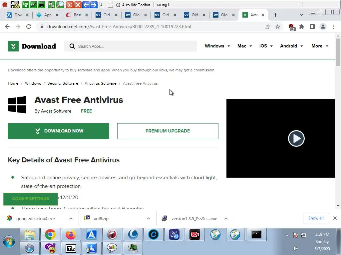Expand the Windows navigation dropdown
Screen dimensions: 341x255
click(x=217, y=46)
